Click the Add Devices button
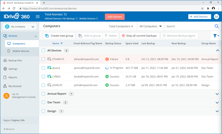The image size is (222, 134). (200, 17)
